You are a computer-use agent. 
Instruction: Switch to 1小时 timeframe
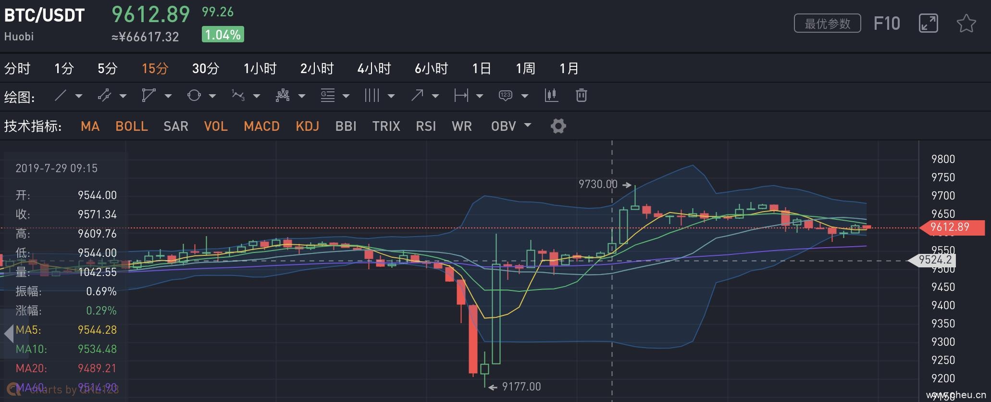pyautogui.click(x=260, y=68)
